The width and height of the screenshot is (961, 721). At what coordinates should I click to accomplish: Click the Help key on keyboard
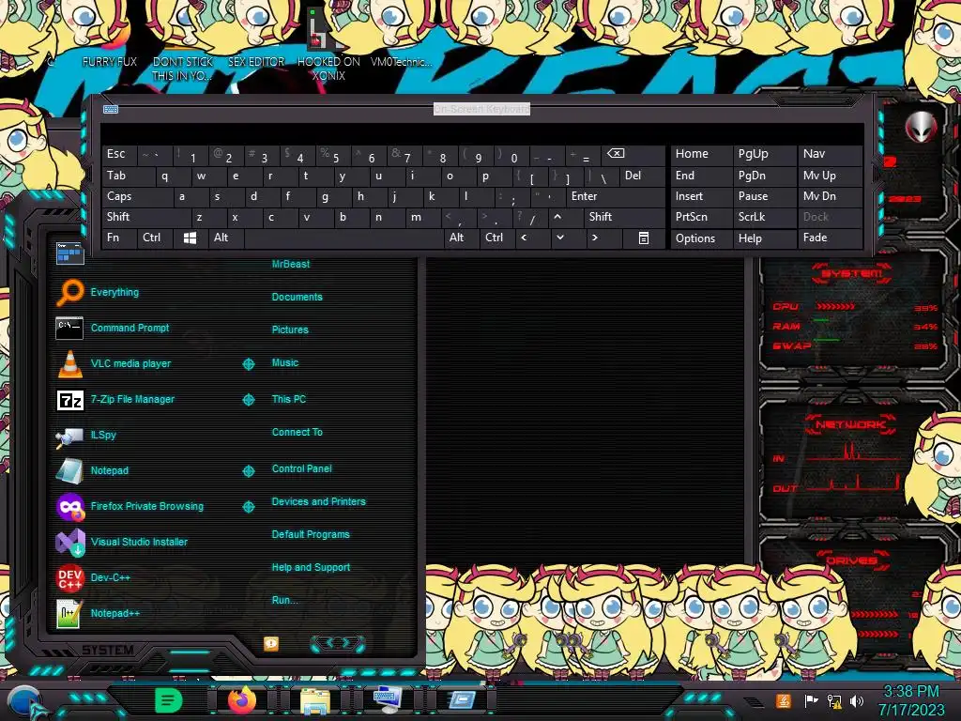point(764,238)
